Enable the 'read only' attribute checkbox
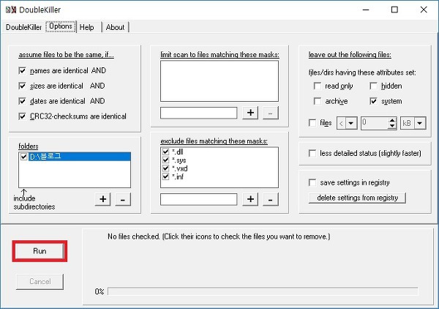The width and height of the screenshot is (439, 309). tap(318, 86)
